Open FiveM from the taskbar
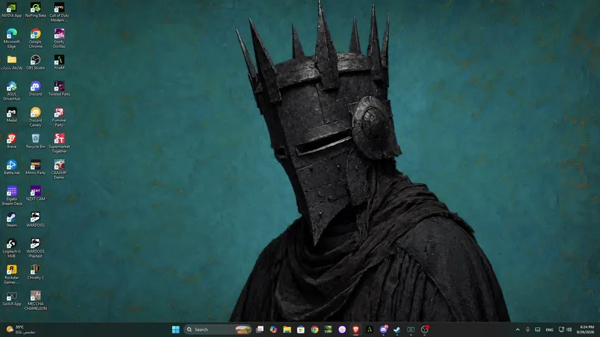The image size is (600, 337). point(370,329)
